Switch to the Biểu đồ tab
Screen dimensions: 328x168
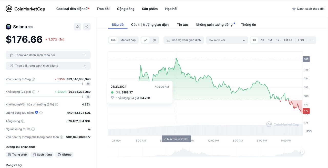point(118,25)
